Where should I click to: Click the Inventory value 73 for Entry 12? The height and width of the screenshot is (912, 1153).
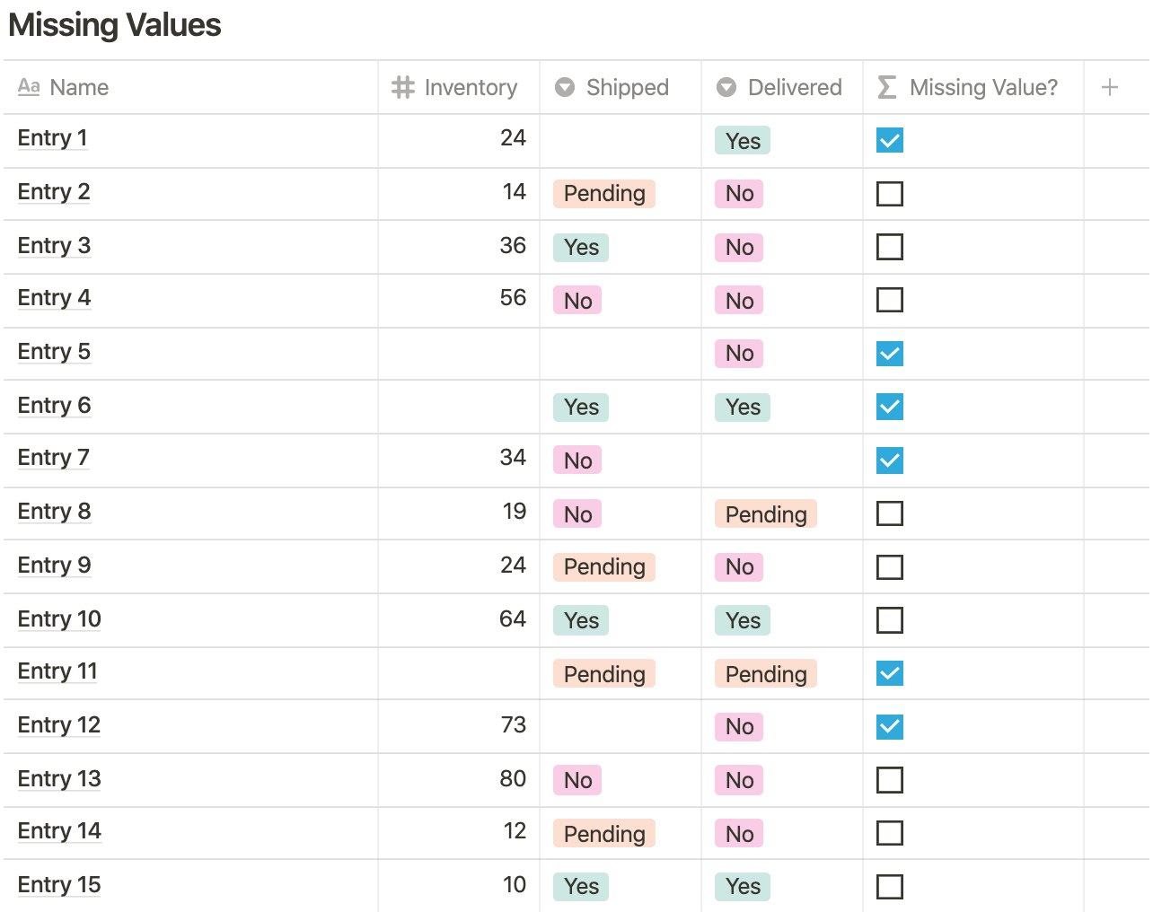tap(513, 725)
